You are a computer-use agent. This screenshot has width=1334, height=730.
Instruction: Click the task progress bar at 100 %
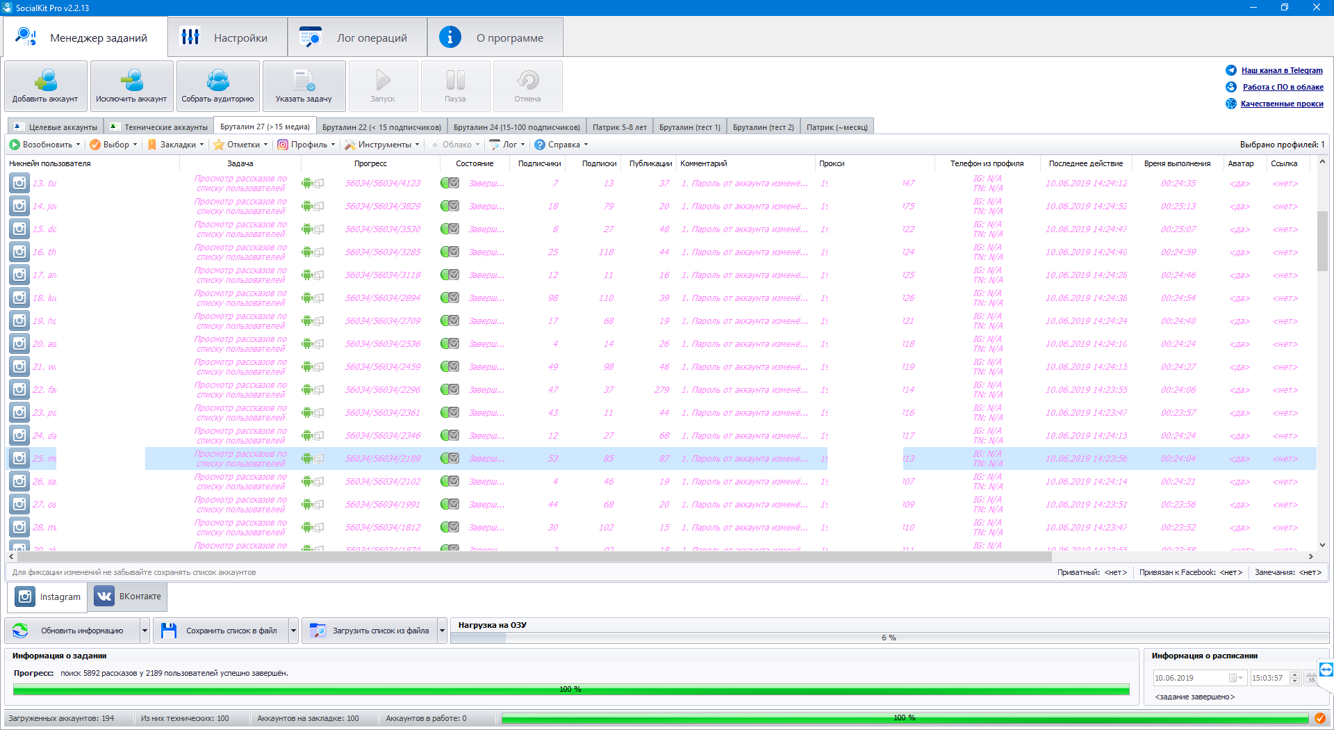571,689
